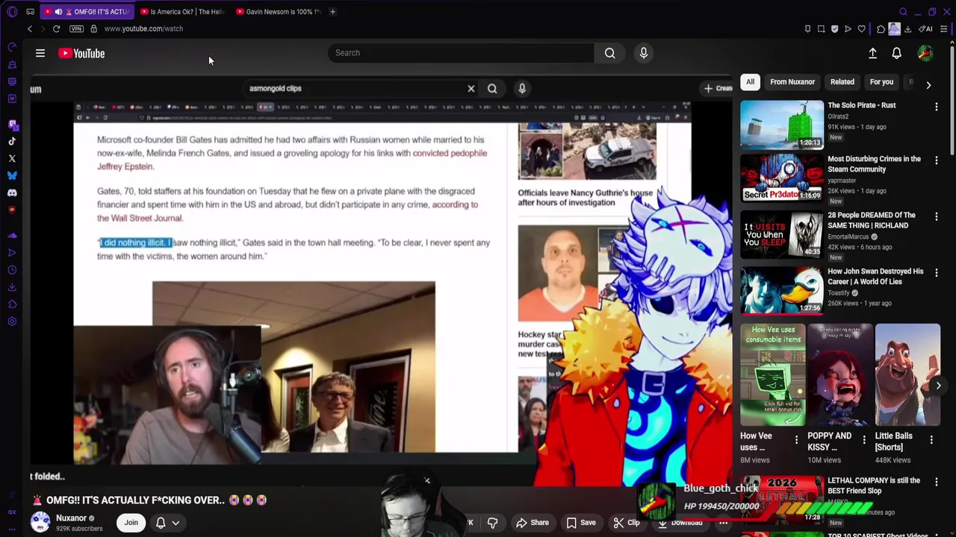Click the YouTube search magnifier button

(x=610, y=53)
